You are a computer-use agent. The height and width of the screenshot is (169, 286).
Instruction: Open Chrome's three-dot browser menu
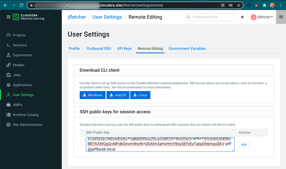tap(280, 5)
